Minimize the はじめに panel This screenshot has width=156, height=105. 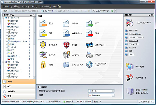coord(150,15)
